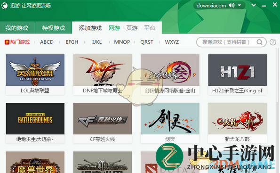Select the 魔兽世界 game thumbnail

(x=35, y=162)
